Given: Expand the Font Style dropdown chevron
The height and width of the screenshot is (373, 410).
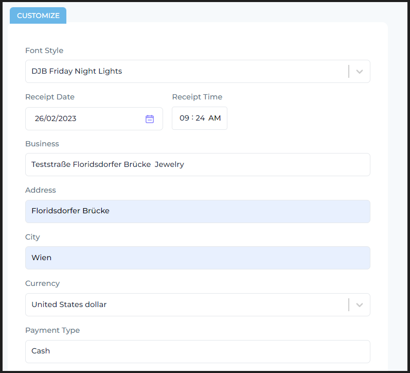Looking at the screenshot, I should point(360,72).
